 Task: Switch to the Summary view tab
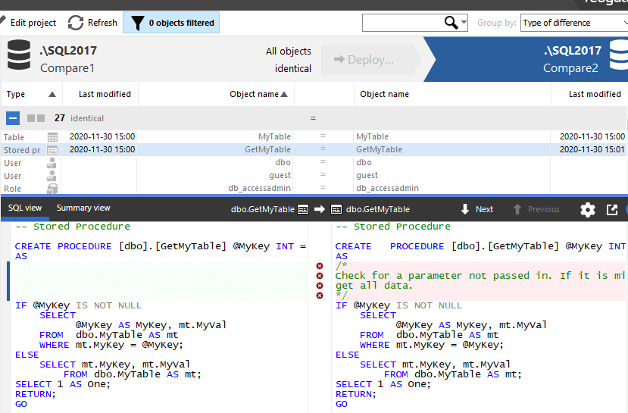83,208
